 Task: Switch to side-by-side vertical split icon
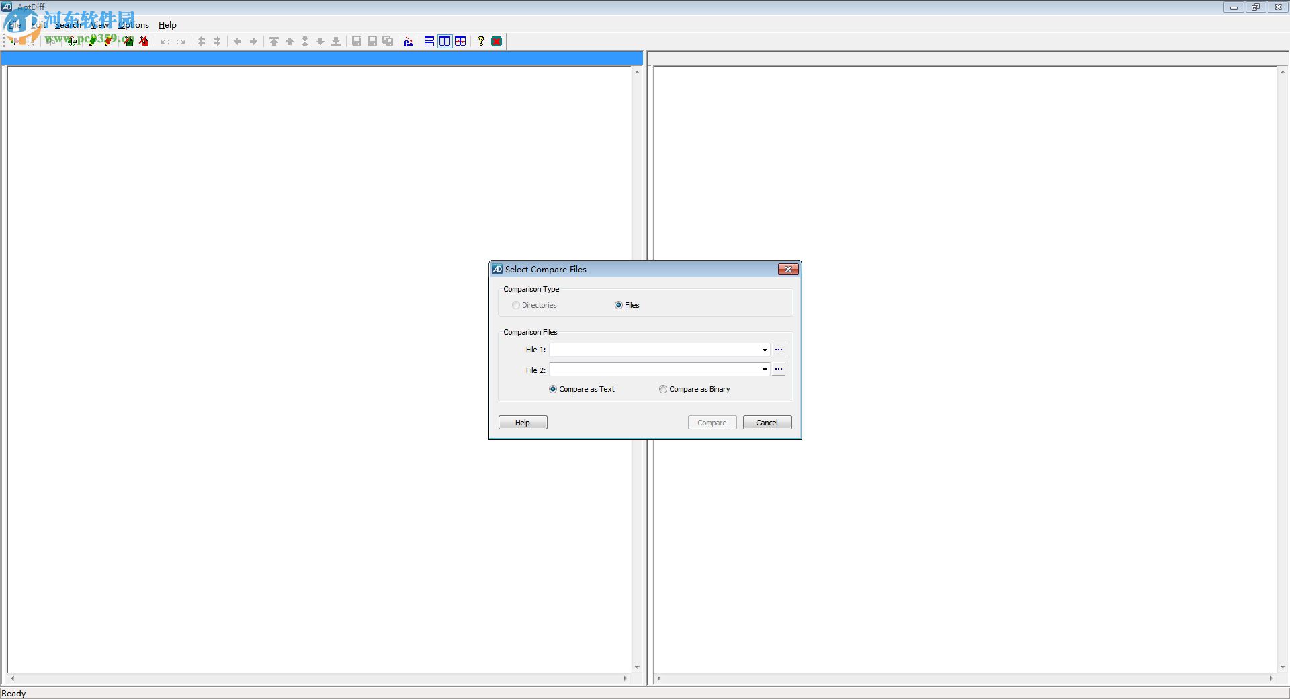coord(445,42)
